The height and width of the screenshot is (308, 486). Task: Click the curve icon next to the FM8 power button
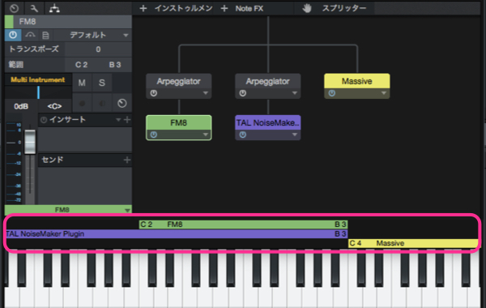click(30, 35)
